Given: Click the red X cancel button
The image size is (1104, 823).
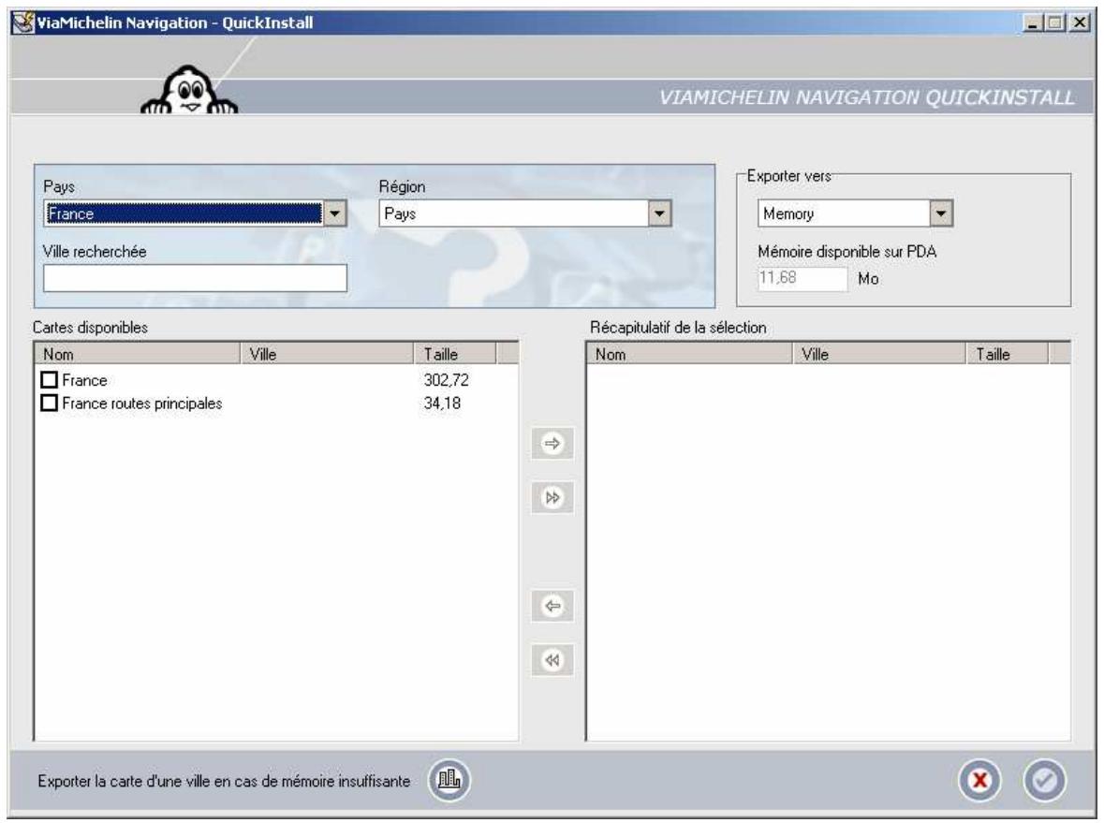Looking at the screenshot, I should point(979,780).
